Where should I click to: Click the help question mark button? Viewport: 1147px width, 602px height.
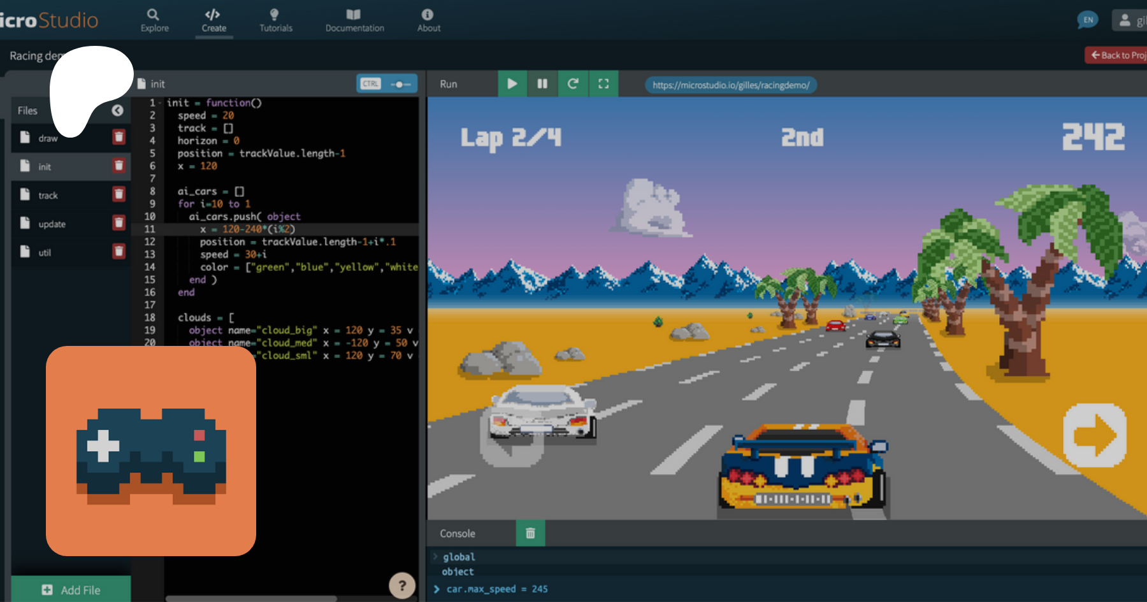point(402,585)
